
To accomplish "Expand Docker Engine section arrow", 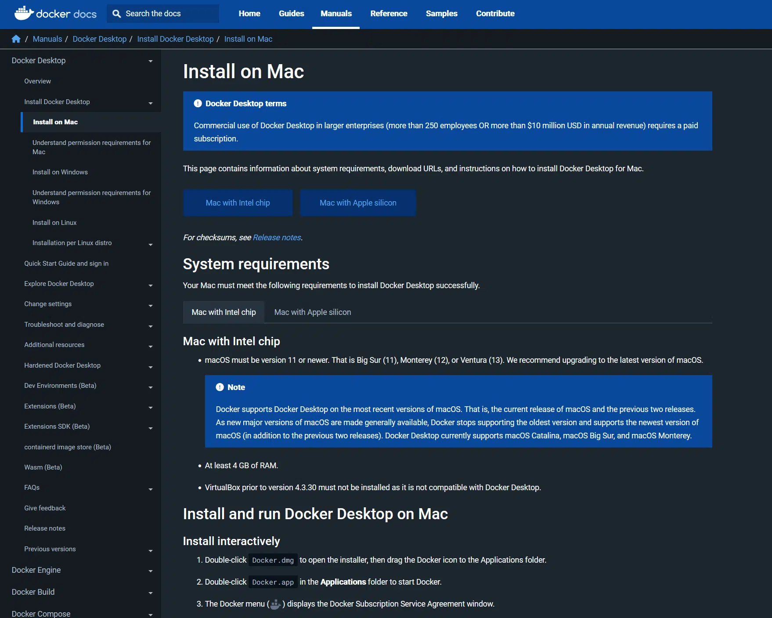I will coord(151,571).
